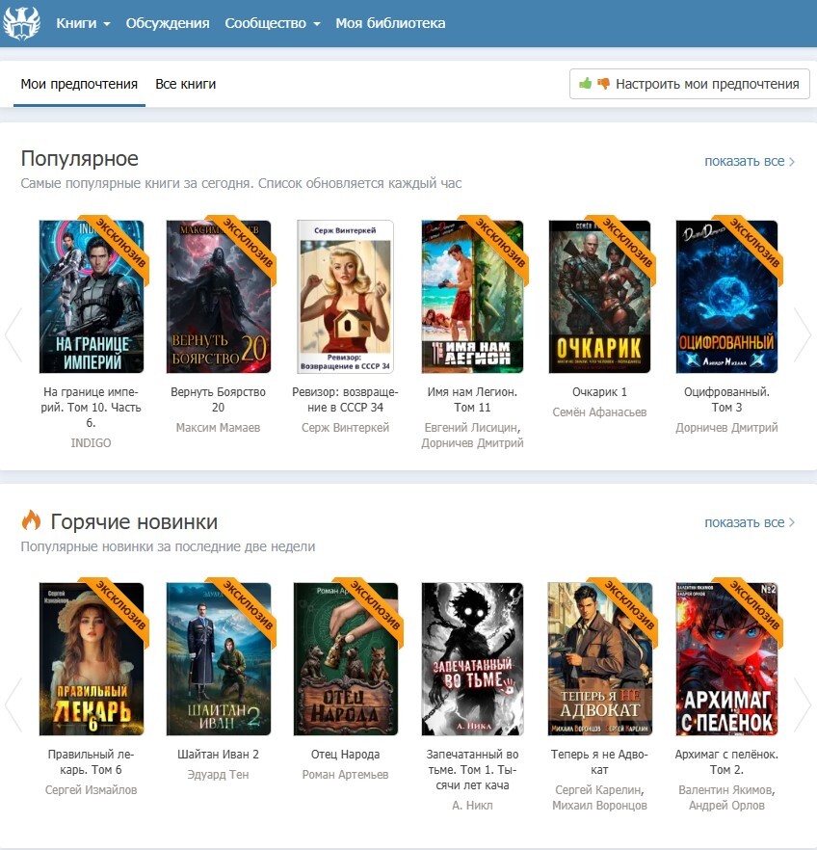
Task: Click right carousel arrow in Горячие новинки
Action: 803,704
